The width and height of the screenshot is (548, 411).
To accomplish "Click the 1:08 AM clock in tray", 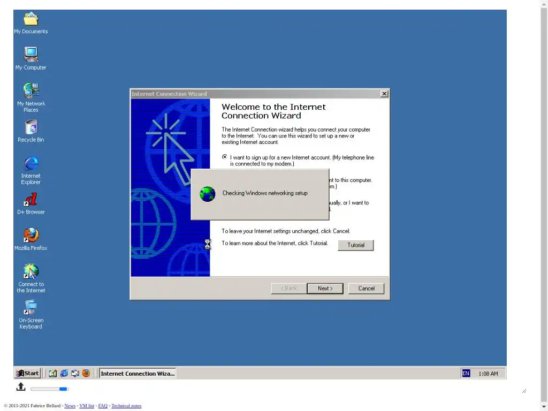I will (488, 374).
